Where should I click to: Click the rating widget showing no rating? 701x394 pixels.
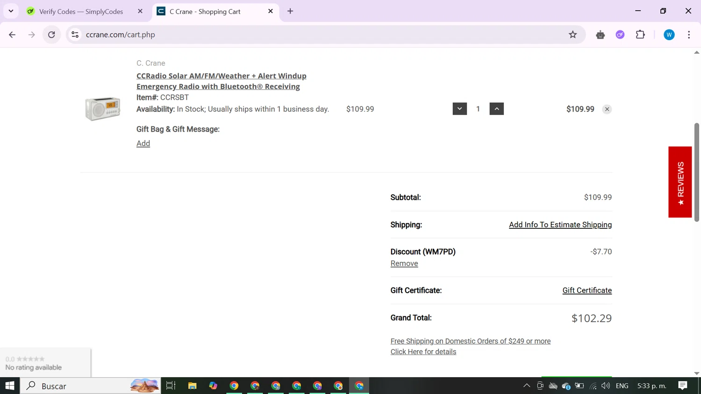(45, 363)
